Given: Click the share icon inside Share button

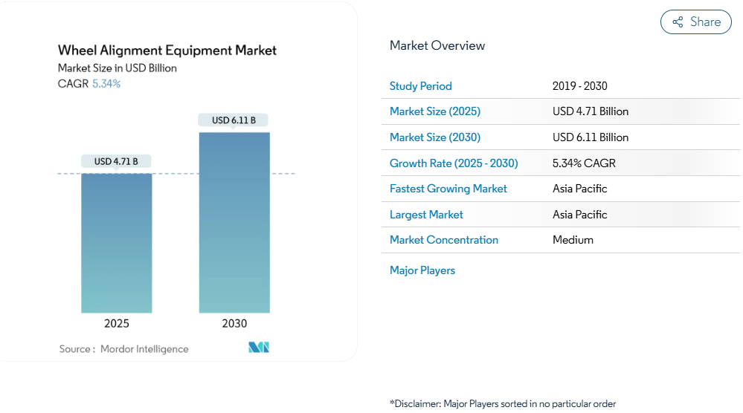Looking at the screenshot, I should point(678,22).
